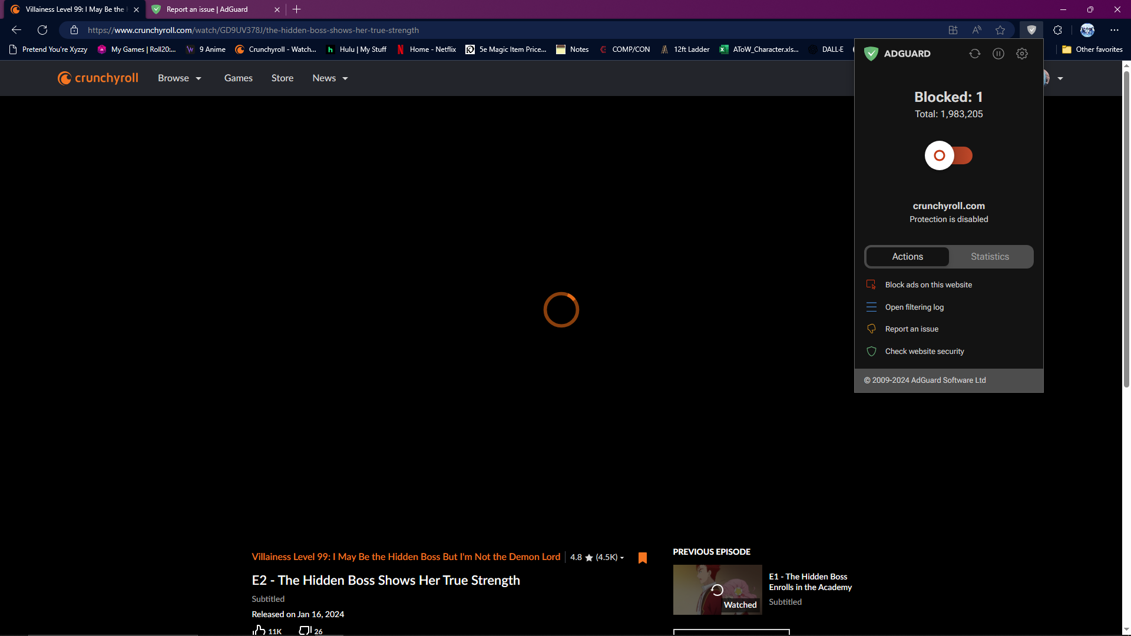Expand the News dropdown menu
The image size is (1131, 636).
tap(330, 78)
